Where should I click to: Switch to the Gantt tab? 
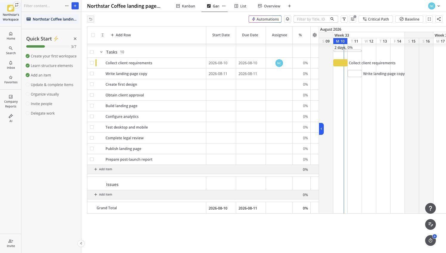pos(213,6)
